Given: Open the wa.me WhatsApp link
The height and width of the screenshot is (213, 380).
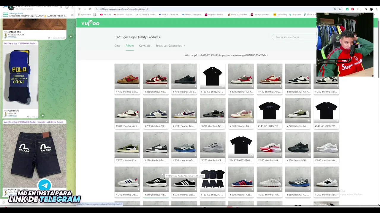Looking at the screenshot, I should point(243,55).
